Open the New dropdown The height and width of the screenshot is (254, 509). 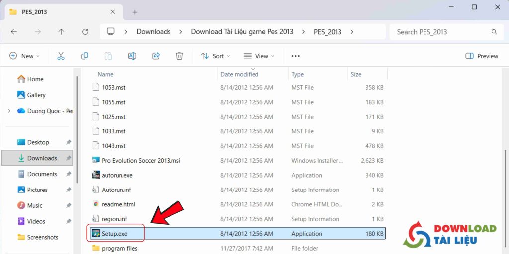(x=24, y=56)
